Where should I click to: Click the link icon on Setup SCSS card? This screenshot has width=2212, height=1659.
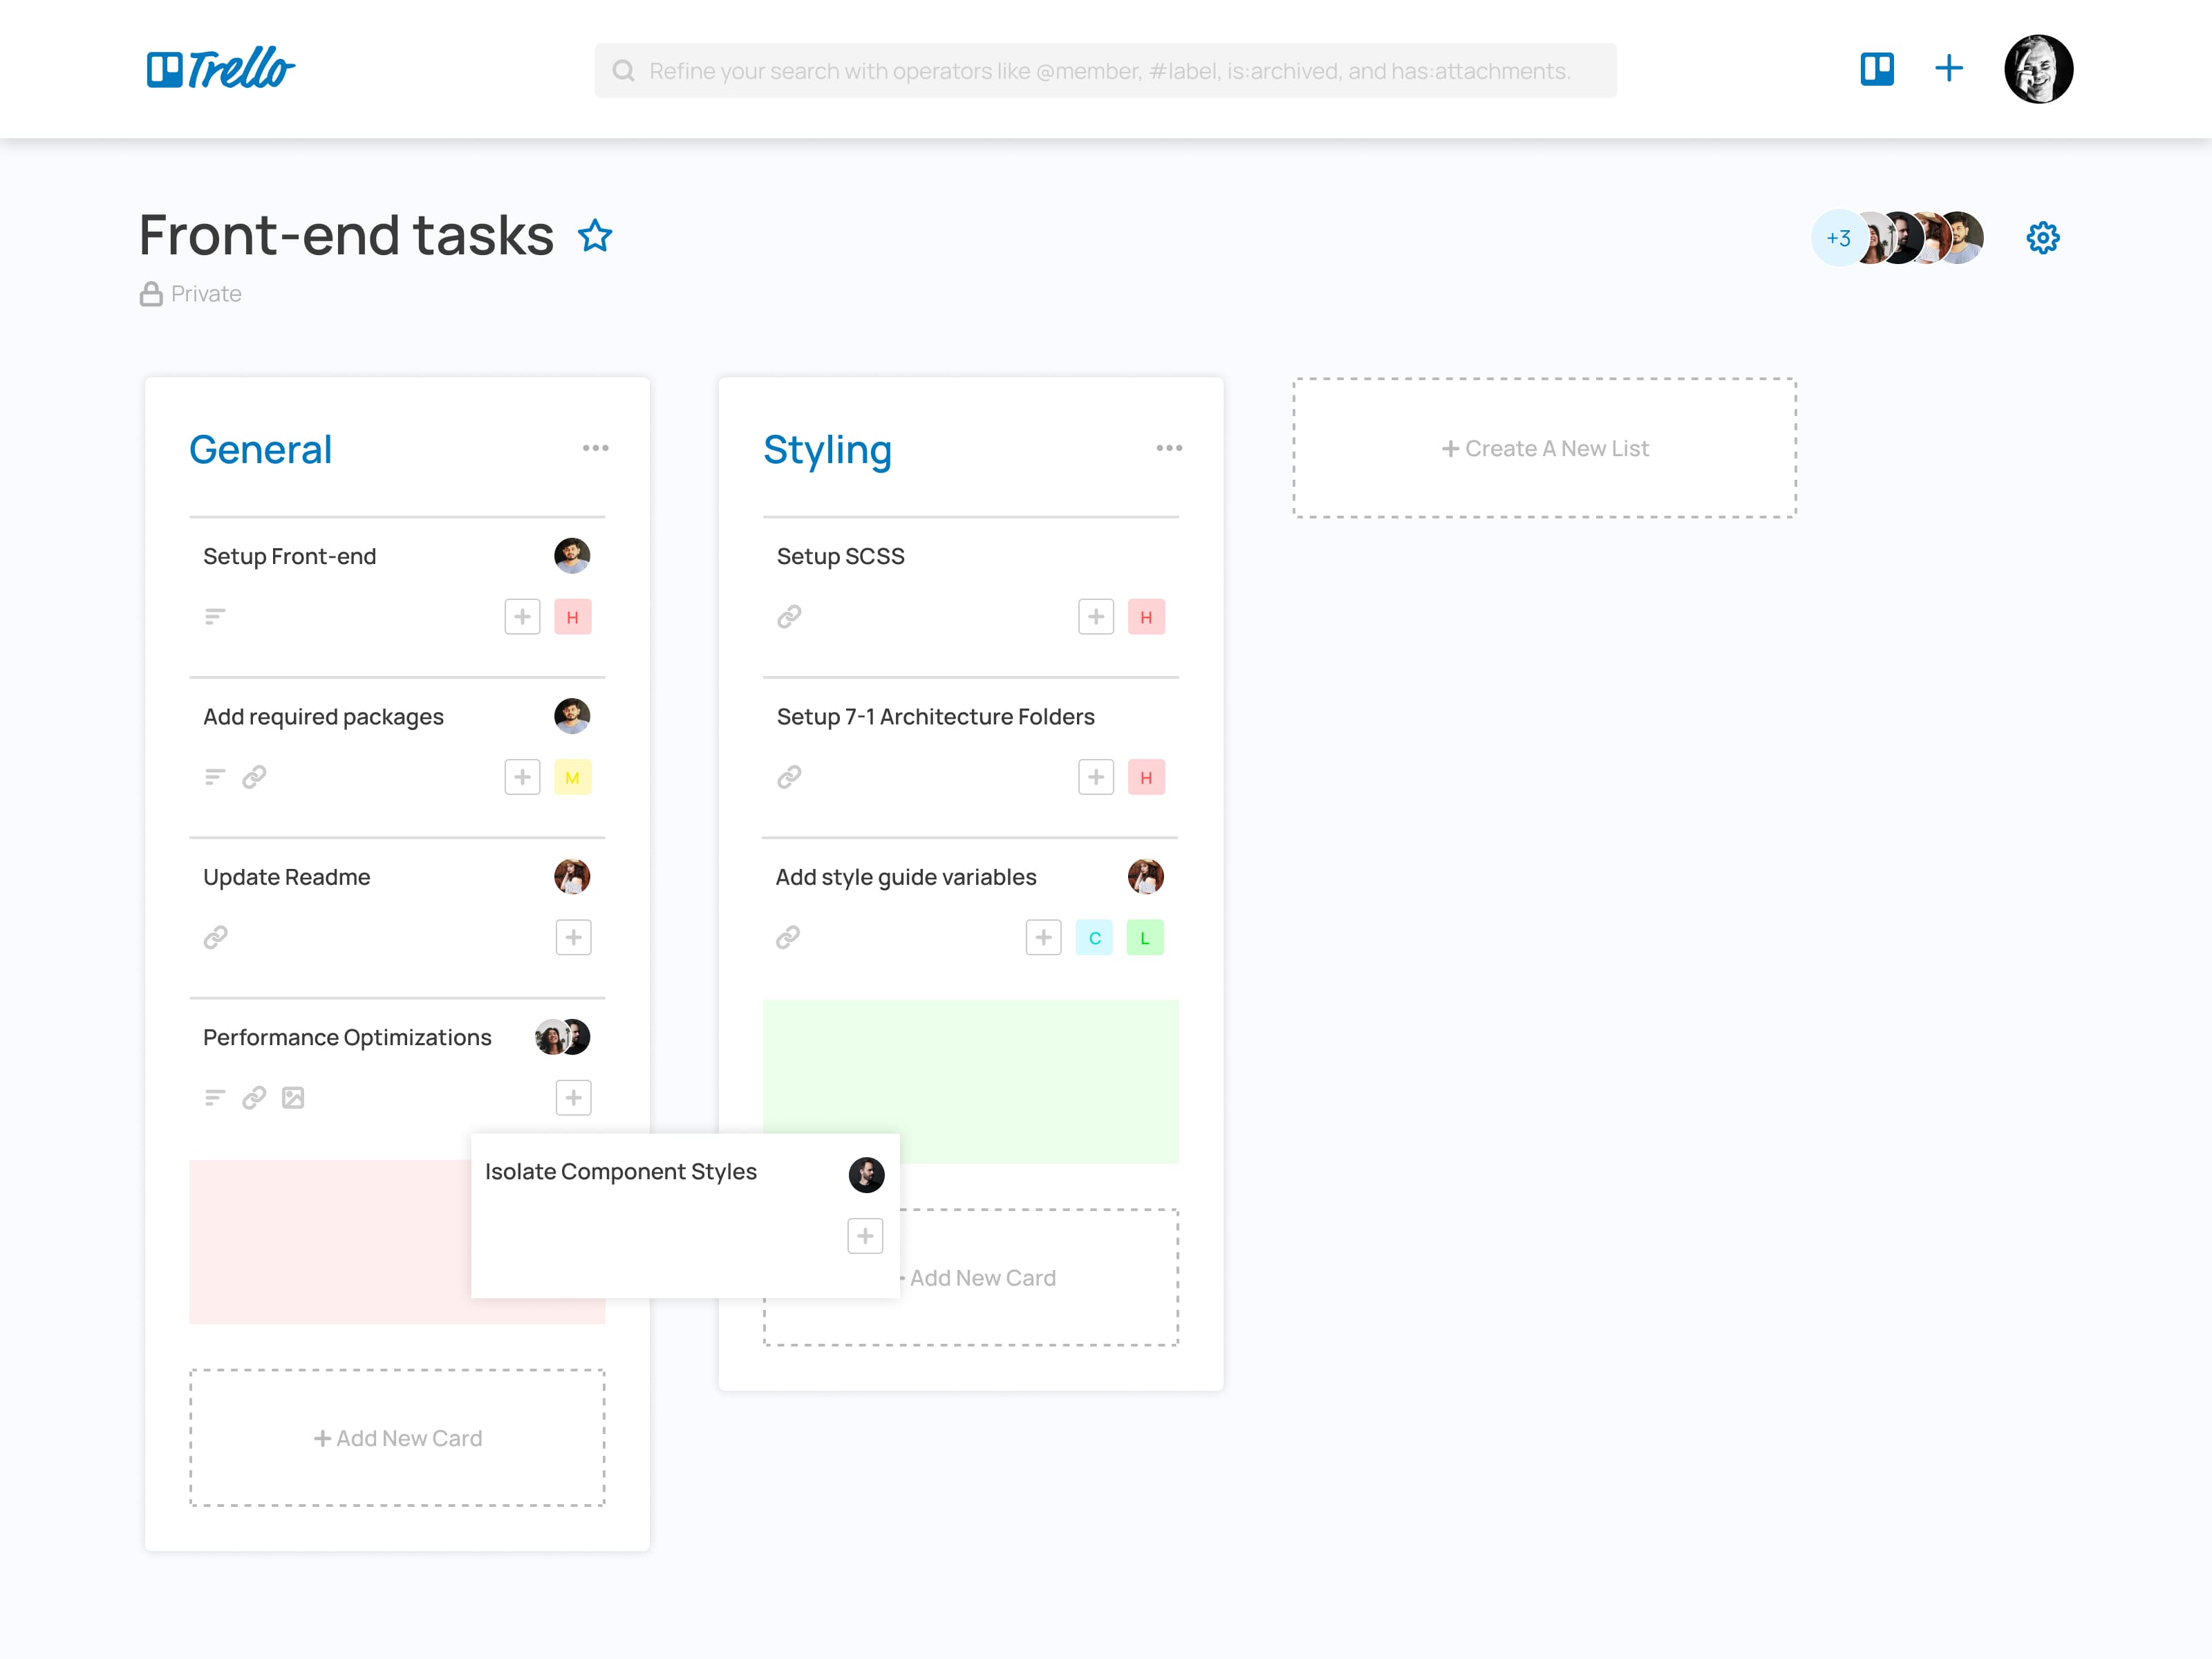[x=790, y=616]
